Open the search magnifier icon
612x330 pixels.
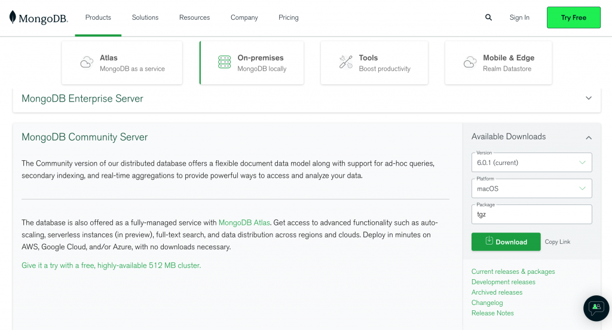tap(488, 17)
